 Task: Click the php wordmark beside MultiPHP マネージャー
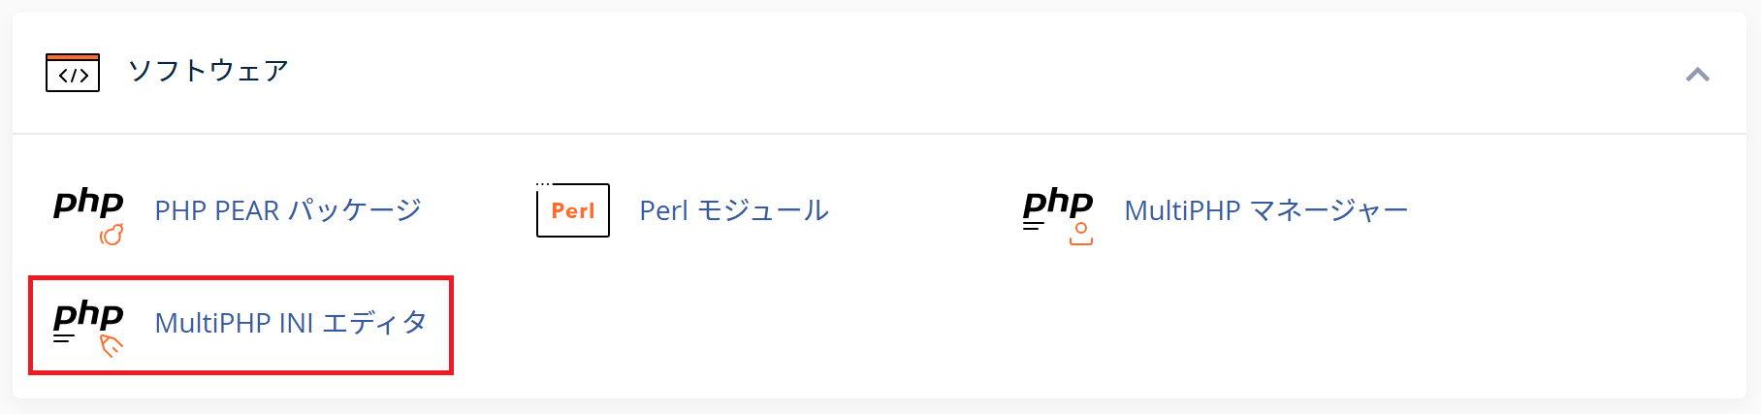tap(1058, 204)
